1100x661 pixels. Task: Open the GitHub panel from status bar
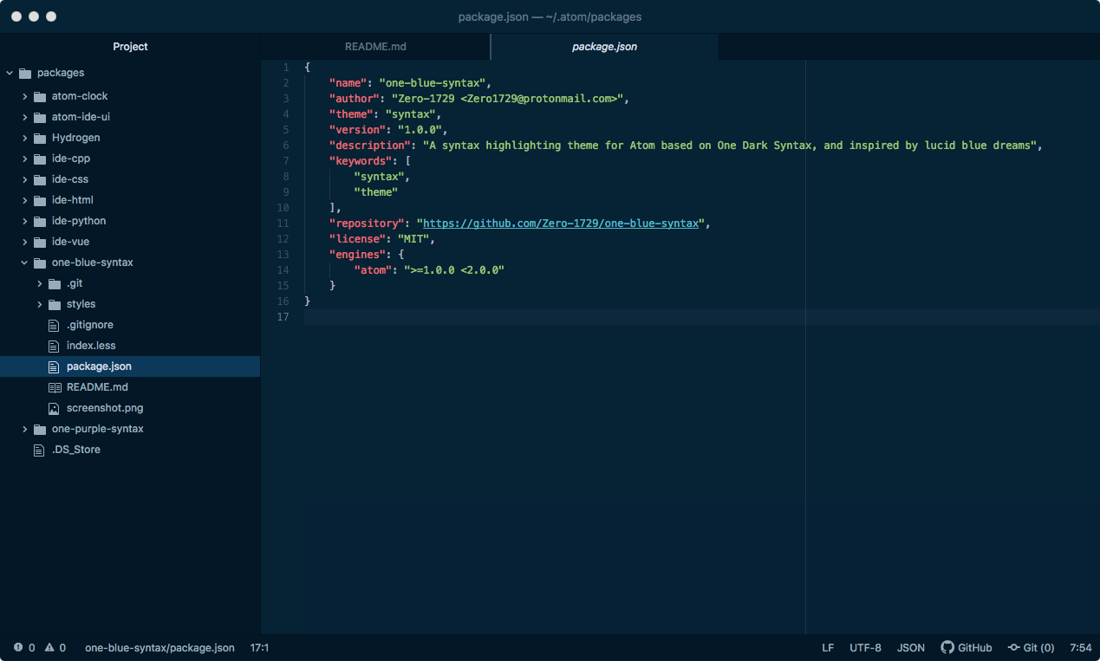point(967,647)
